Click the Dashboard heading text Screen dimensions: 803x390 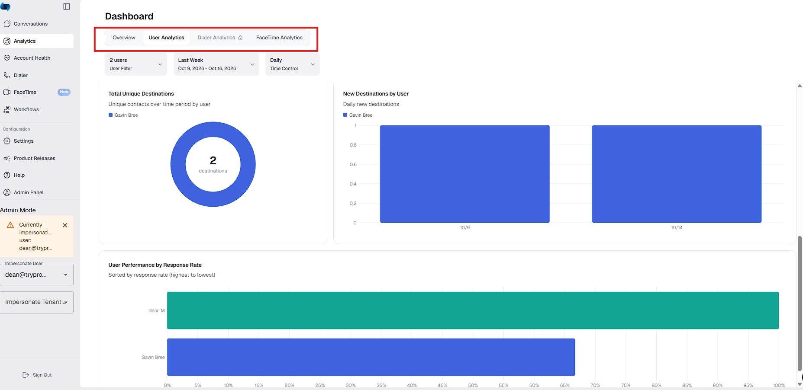pyautogui.click(x=129, y=16)
